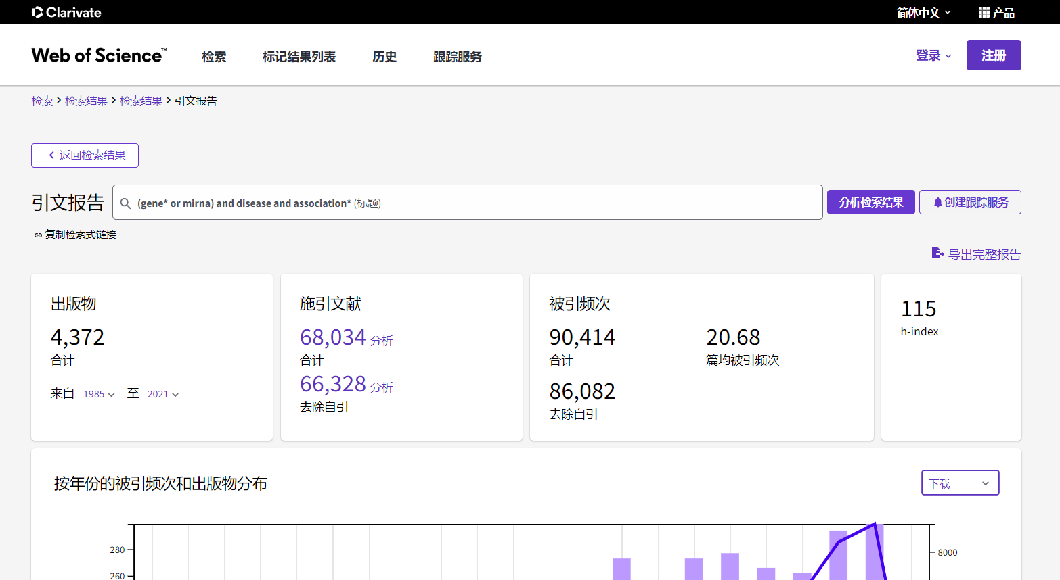Click the 检索 breadcrumb link
Viewport: 1060px width, 580px height.
(x=42, y=101)
